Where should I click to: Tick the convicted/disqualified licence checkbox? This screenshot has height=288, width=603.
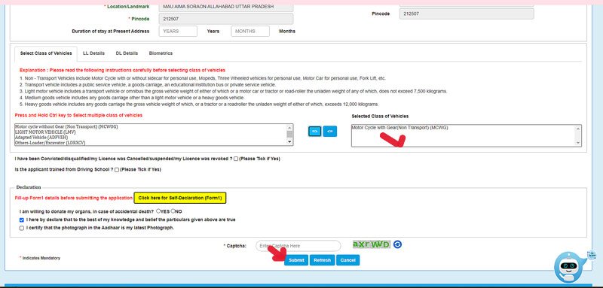tap(236, 159)
